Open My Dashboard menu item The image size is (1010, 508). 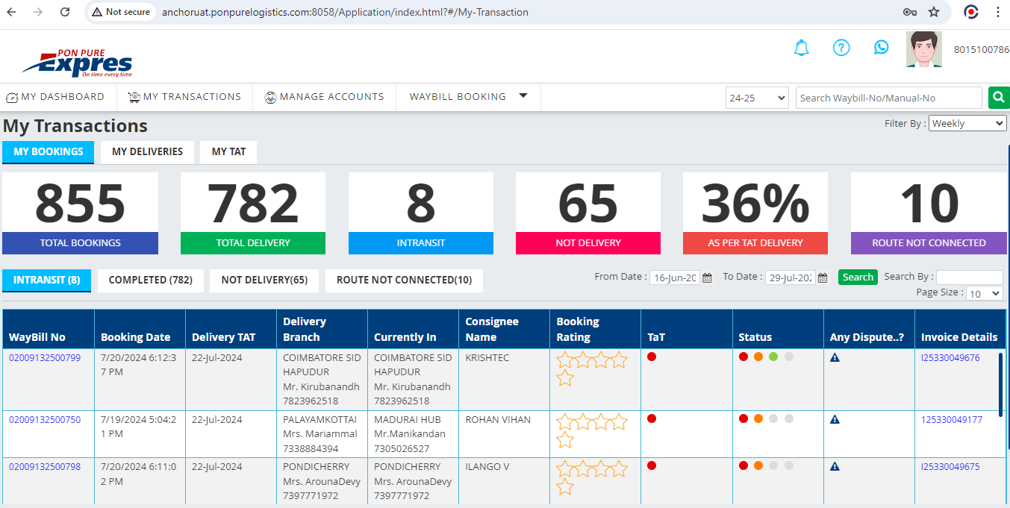pyautogui.click(x=55, y=97)
